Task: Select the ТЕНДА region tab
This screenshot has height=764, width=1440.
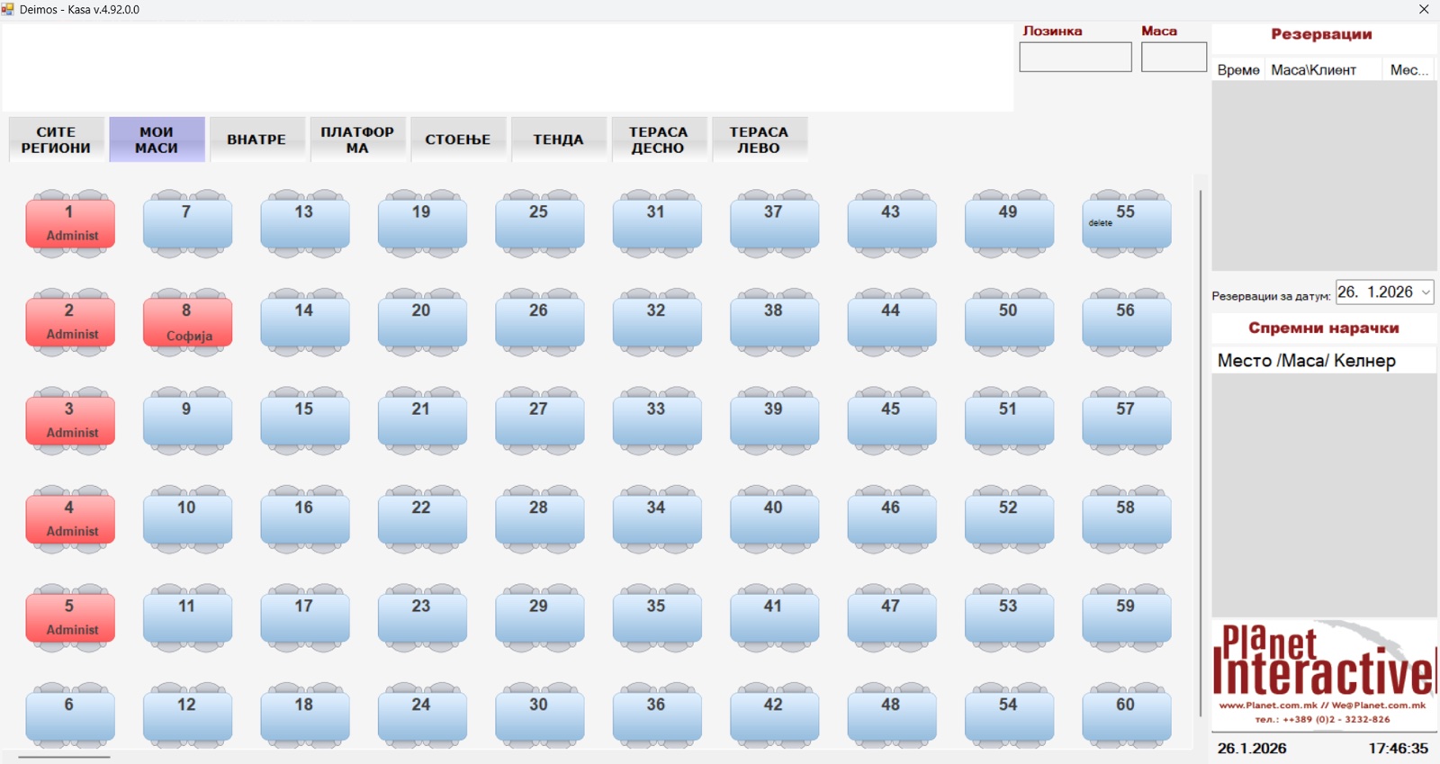Action: tap(558, 139)
